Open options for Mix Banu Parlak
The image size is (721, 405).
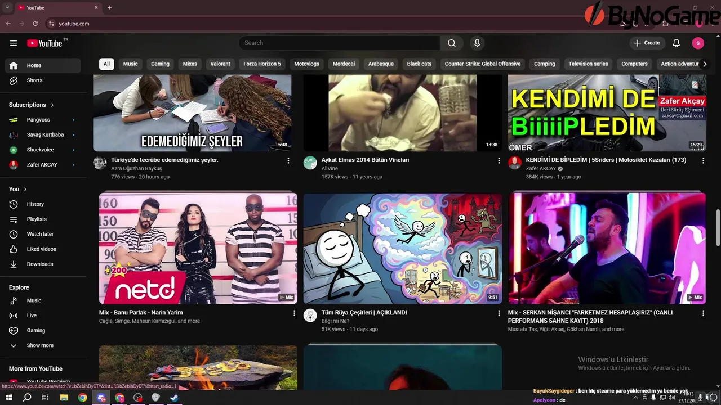point(294,313)
